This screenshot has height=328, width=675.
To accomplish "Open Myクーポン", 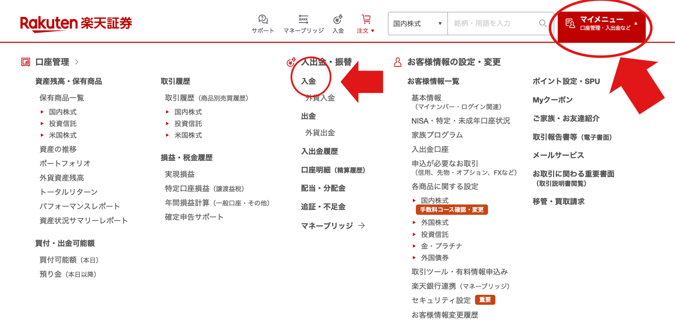I will point(553,100).
